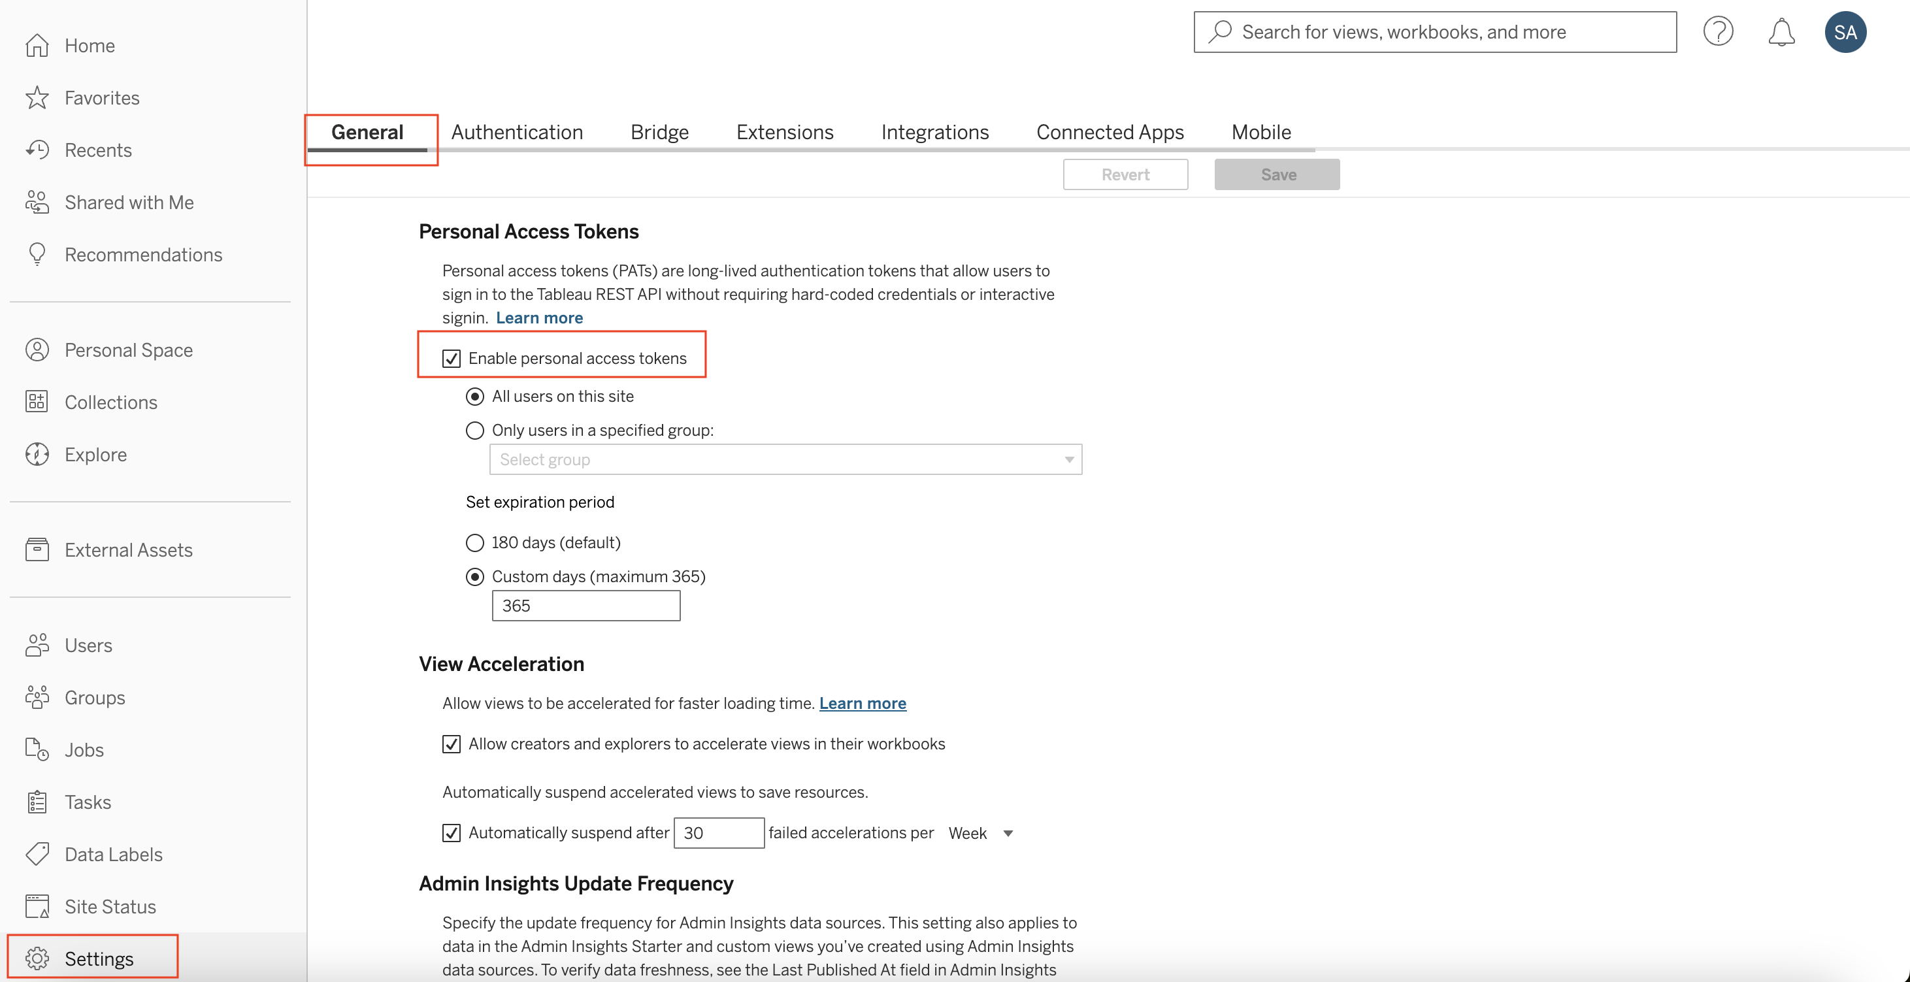Click the Collections grid icon
Screen dimensions: 1910x982
pos(38,401)
